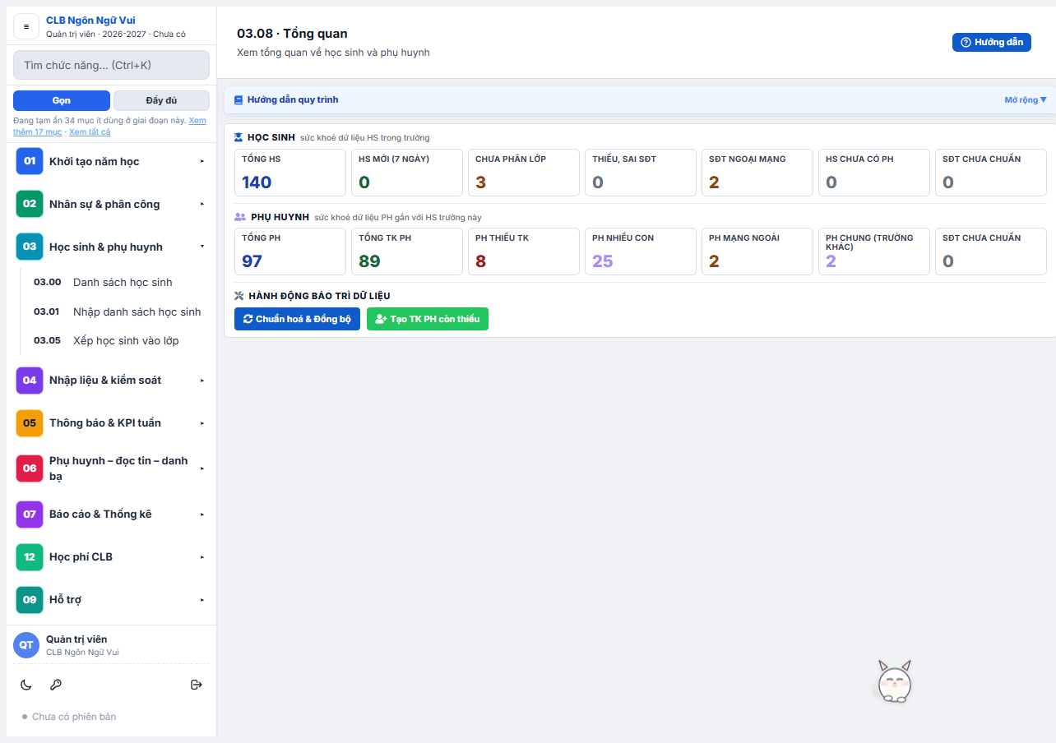
Task: Switch sidebar to Đầy đủ mode
Action: tap(161, 100)
